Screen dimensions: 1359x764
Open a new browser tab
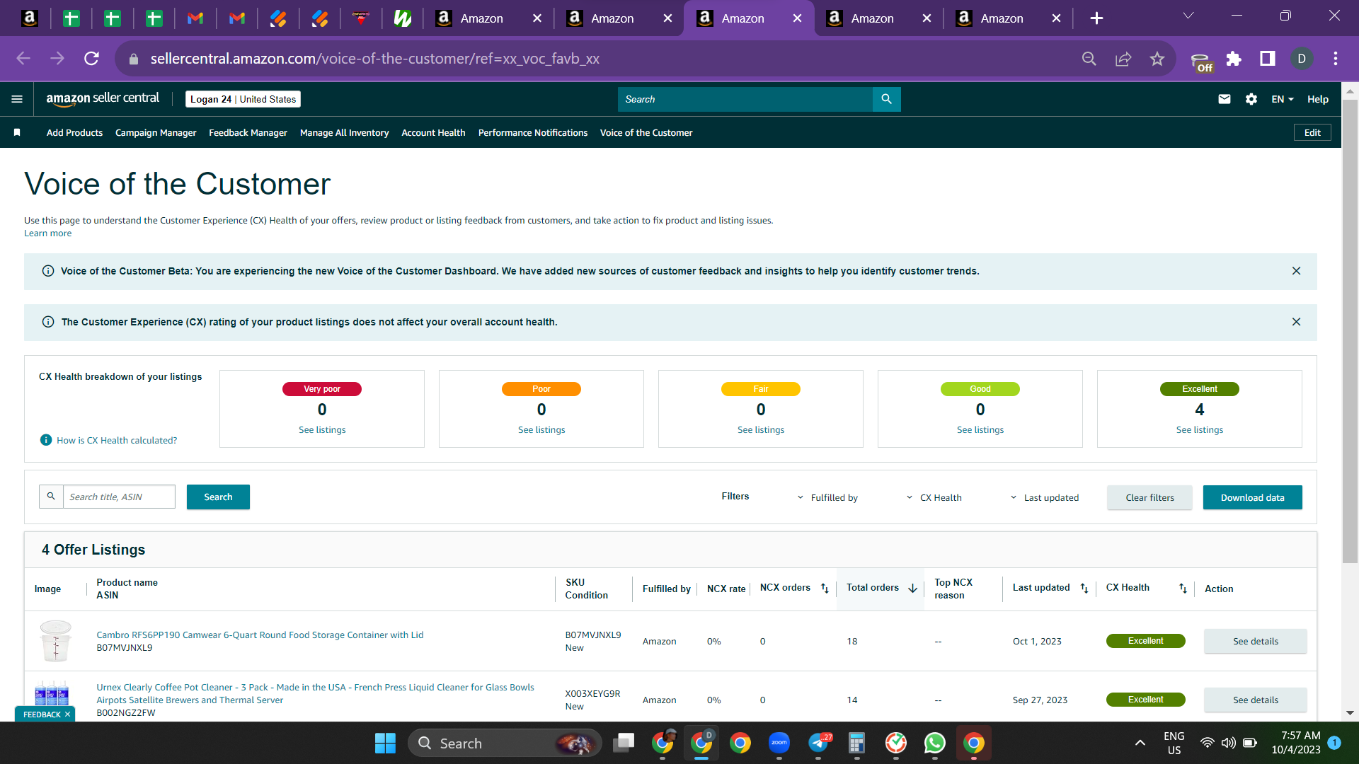point(1096,18)
